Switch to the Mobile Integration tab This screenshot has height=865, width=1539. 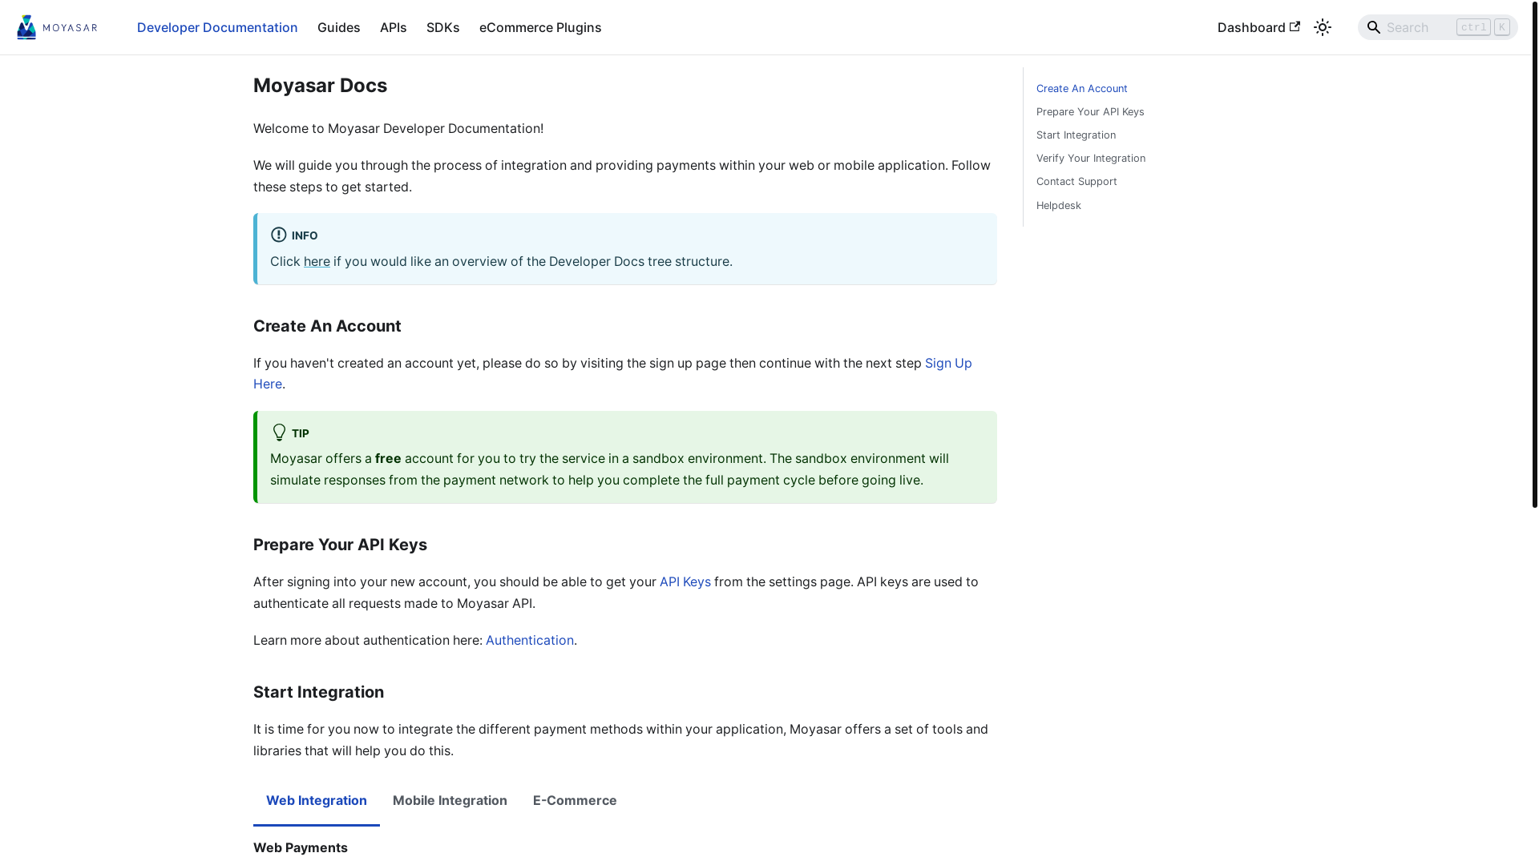coord(450,800)
